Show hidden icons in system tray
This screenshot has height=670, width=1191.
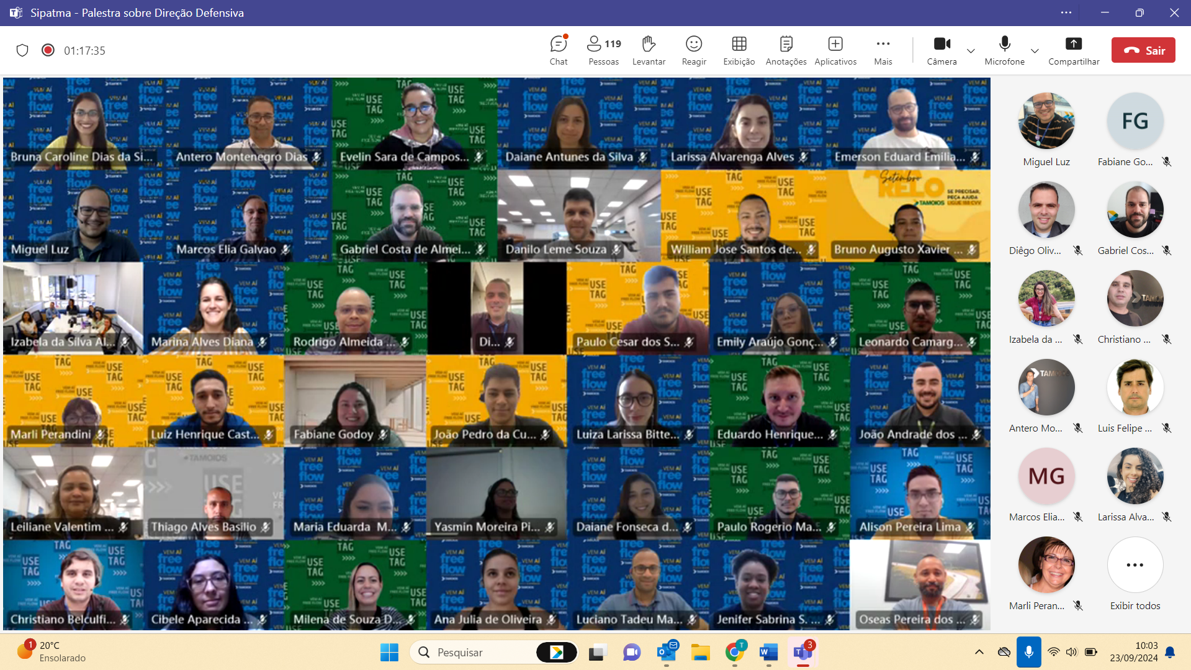(x=979, y=652)
